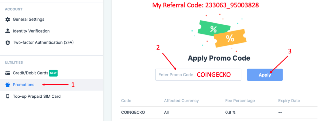
Task: Click the Affected Currency column header
Action: tap(181, 101)
